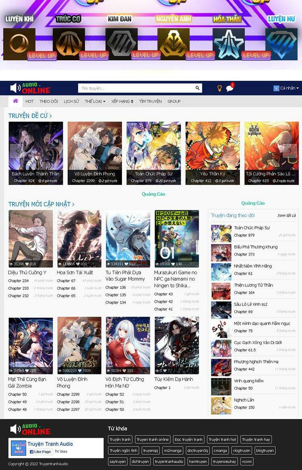Toggle the light bulb dark mode icon

click(219, 88)
